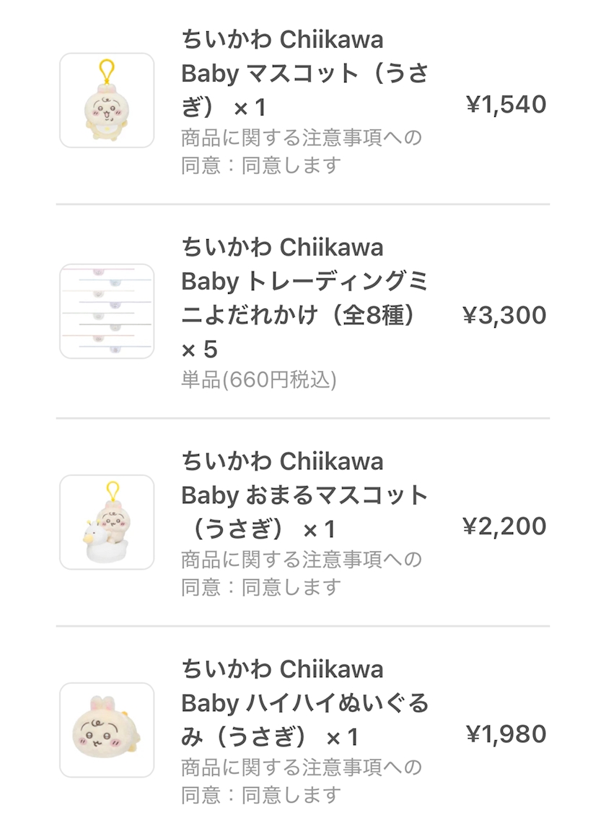Click the ¥1,980 price amount
The width and height of the screenshot is (606, 834).
coord(506,734)
